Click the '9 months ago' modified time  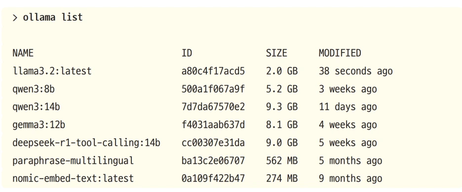click(350, 179)
